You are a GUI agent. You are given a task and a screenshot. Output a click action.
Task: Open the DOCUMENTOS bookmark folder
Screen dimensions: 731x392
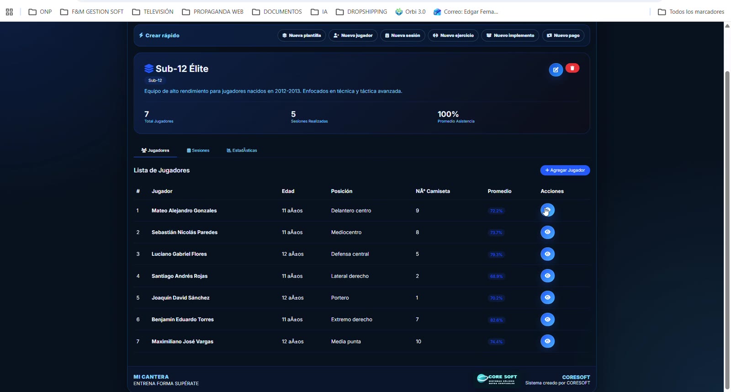[x=277, y=12]
